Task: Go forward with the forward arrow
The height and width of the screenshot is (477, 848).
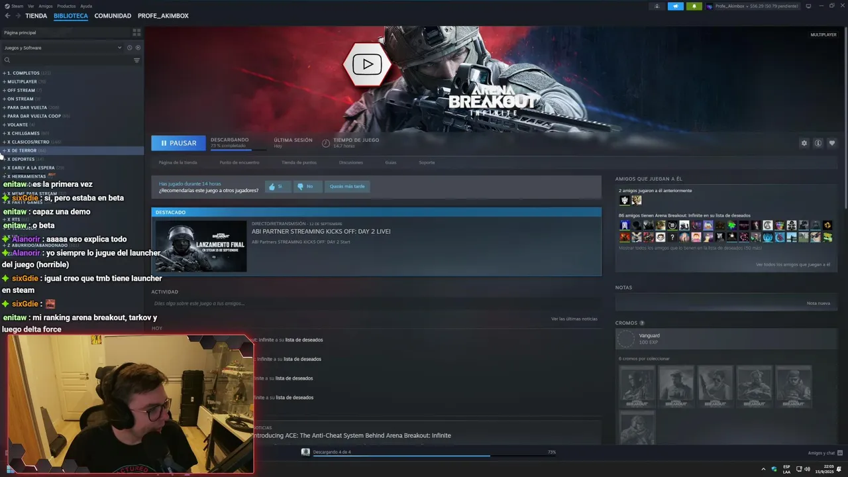Action: coord(18,16)
